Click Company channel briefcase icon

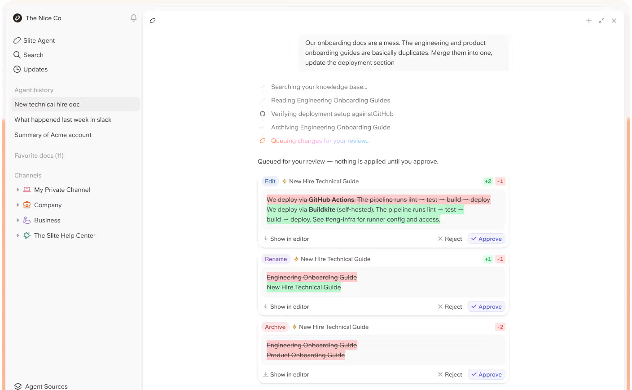tap(27, 205)
